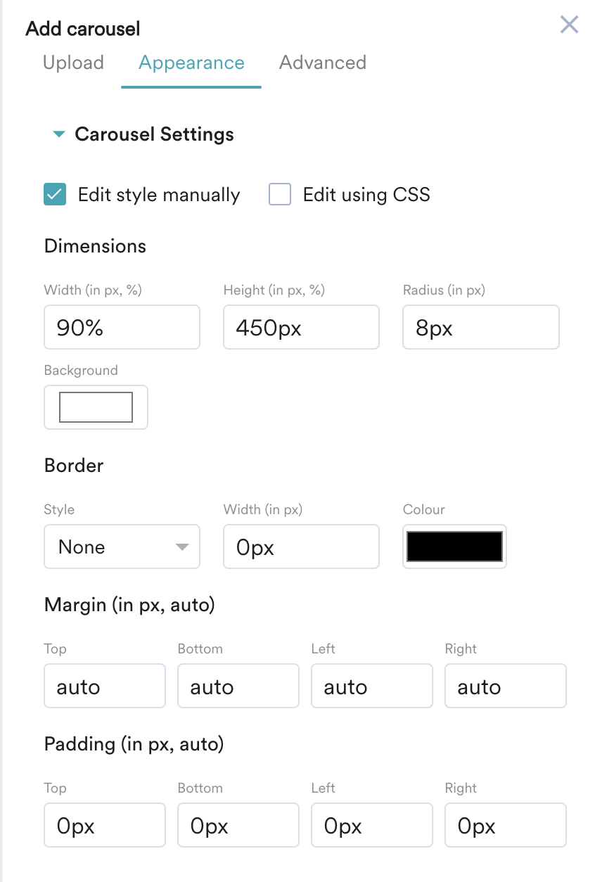595x882 pixels.
Task: Open the Border Style dropdown
Action: 122,547
